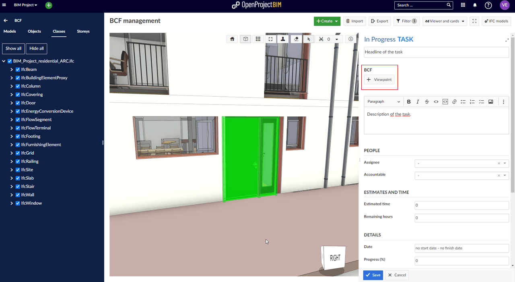Toggle the 3D perspective cube button
Viewport: 515px width, 282px height.
(x=245, y=39)
